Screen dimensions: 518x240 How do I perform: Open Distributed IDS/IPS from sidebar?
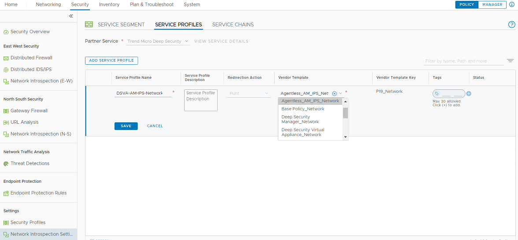coord(31,70)
